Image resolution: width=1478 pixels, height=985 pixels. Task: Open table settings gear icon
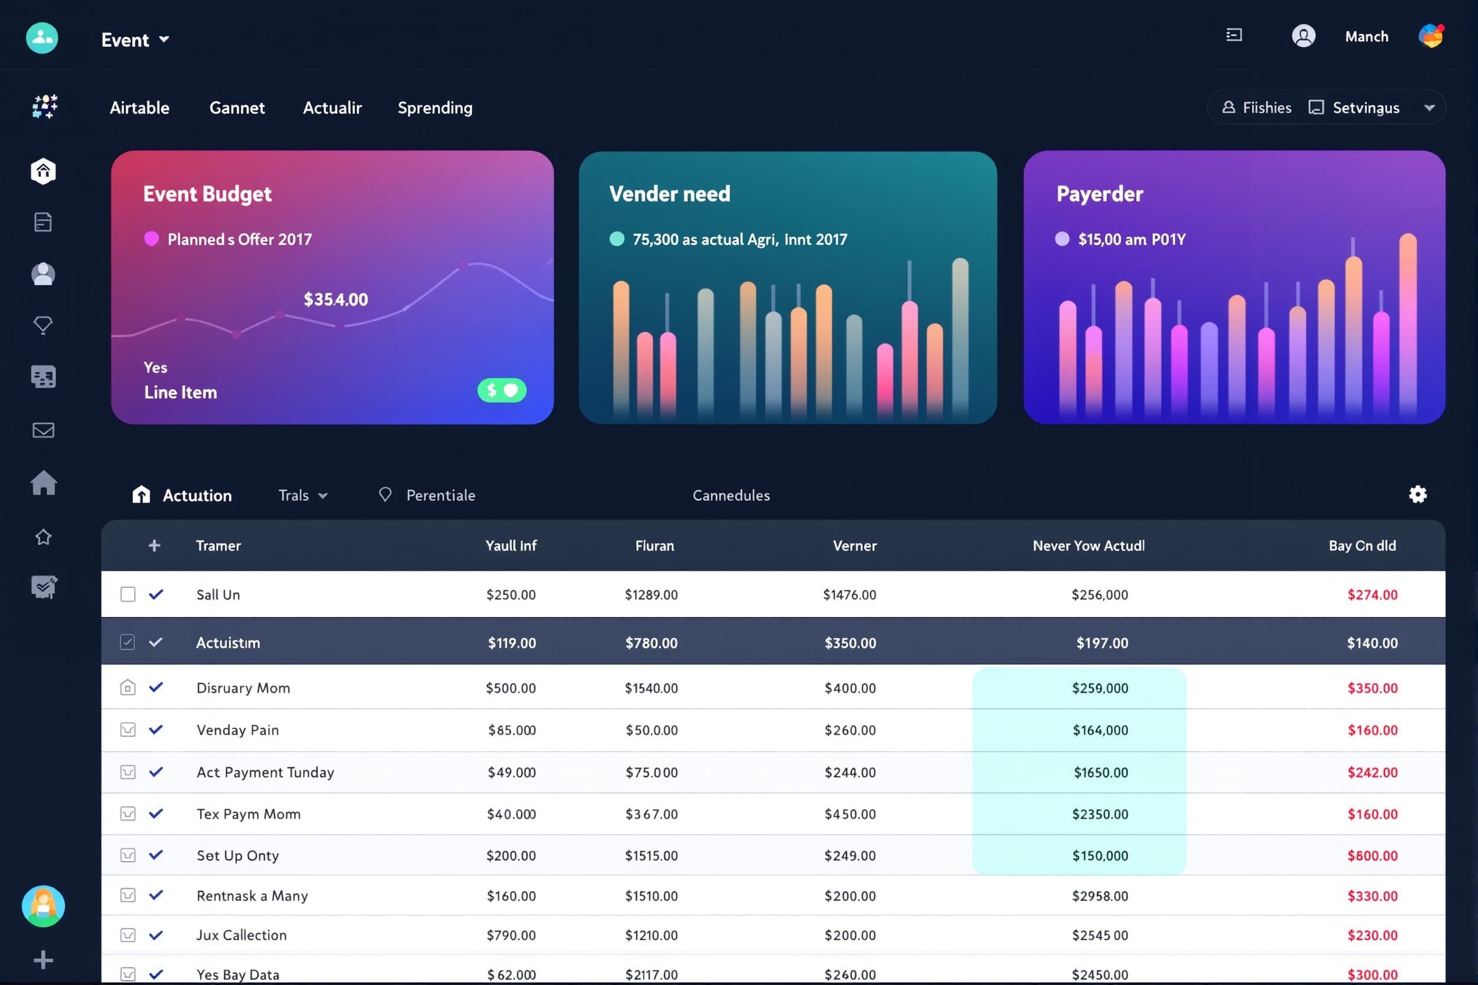[1418, 494]
